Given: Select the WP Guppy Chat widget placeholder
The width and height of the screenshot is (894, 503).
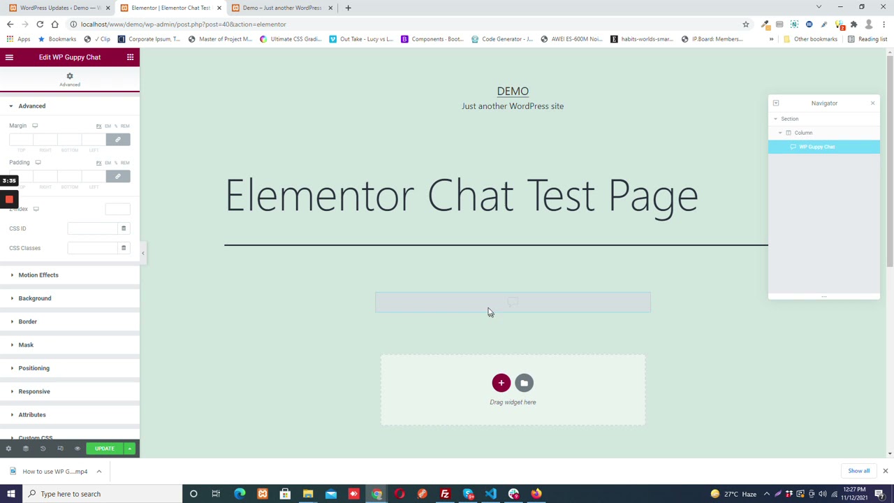Looking at the screenshot, I should (x=513, y=302).
